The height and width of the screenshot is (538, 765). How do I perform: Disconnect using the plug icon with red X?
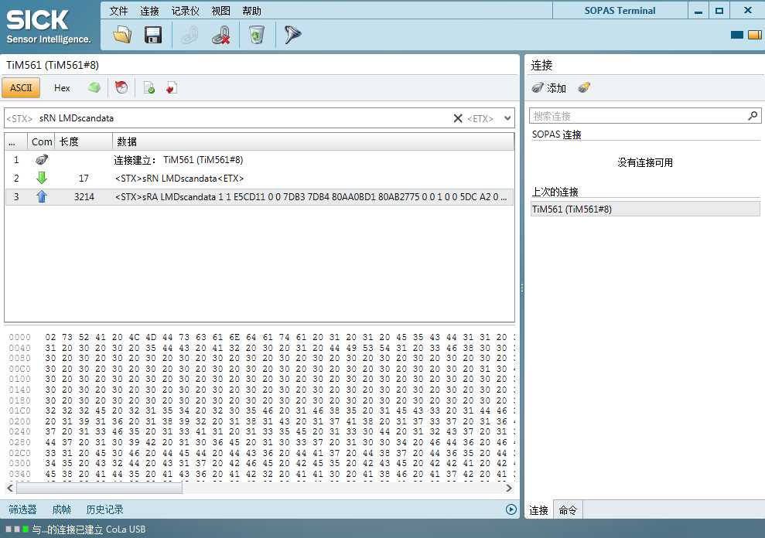[x=220, y=35]
